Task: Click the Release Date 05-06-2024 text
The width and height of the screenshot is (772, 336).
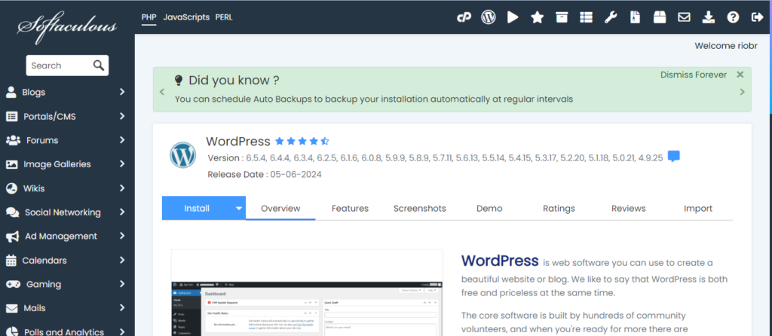Action: [x=265, y=174]
